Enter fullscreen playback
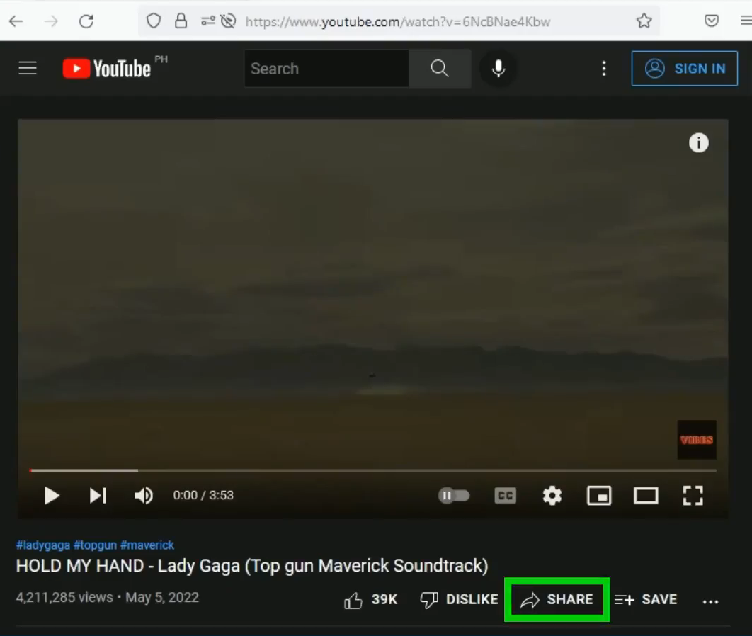Screen dimensions: 752x636 tap(693, 495)
